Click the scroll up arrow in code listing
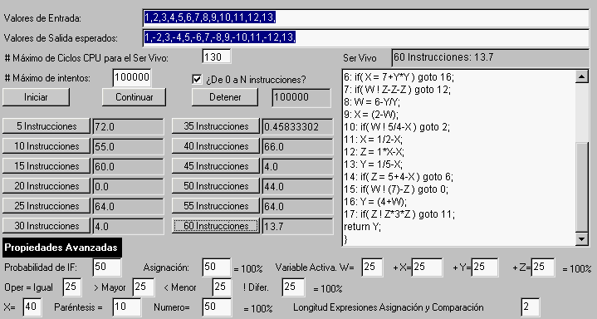 click(582, 76)
